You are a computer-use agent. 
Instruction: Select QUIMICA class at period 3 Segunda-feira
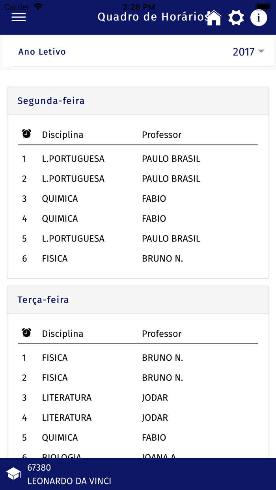coord(60,199)
